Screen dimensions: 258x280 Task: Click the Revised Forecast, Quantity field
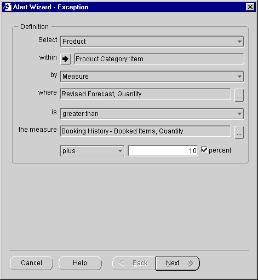pos(146,94)
